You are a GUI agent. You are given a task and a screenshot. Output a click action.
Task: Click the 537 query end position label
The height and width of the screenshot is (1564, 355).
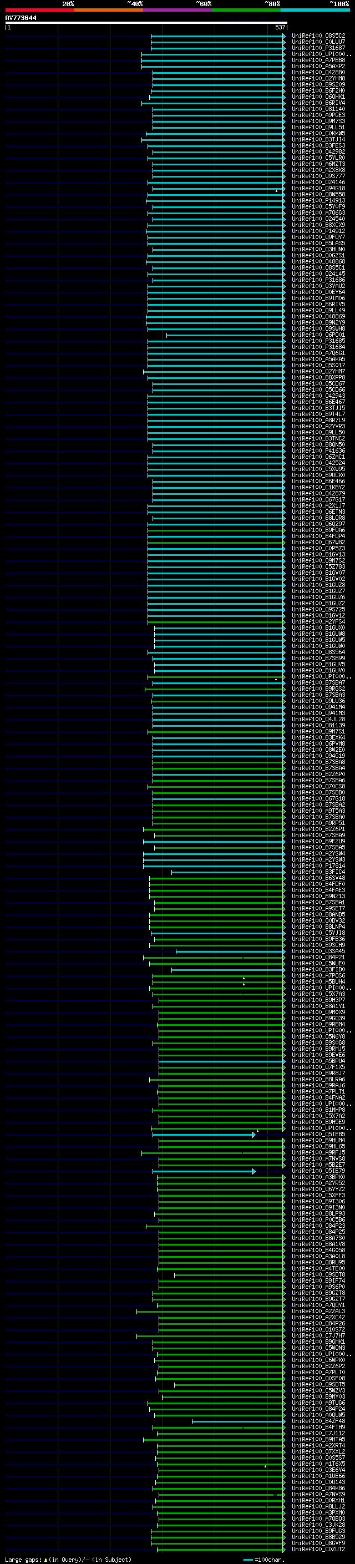[x=280, y=27]
